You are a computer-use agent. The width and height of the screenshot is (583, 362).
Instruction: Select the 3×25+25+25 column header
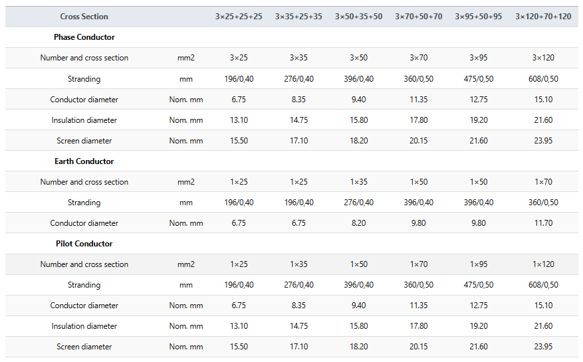[239, 17]
